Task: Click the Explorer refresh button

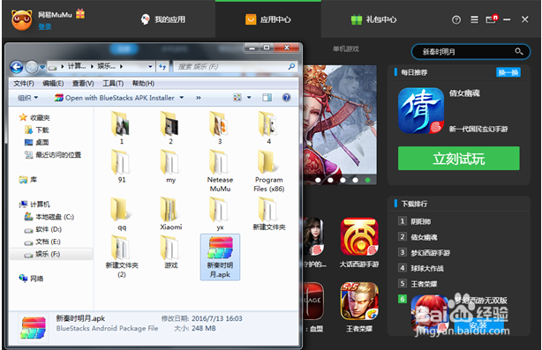Action: (162, 67)
